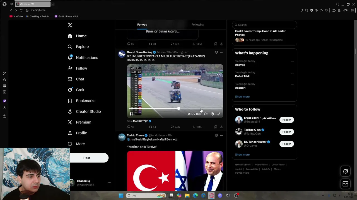Open Chat in the sidebar
The image size is (357, 200).
[x=76, y=79]
